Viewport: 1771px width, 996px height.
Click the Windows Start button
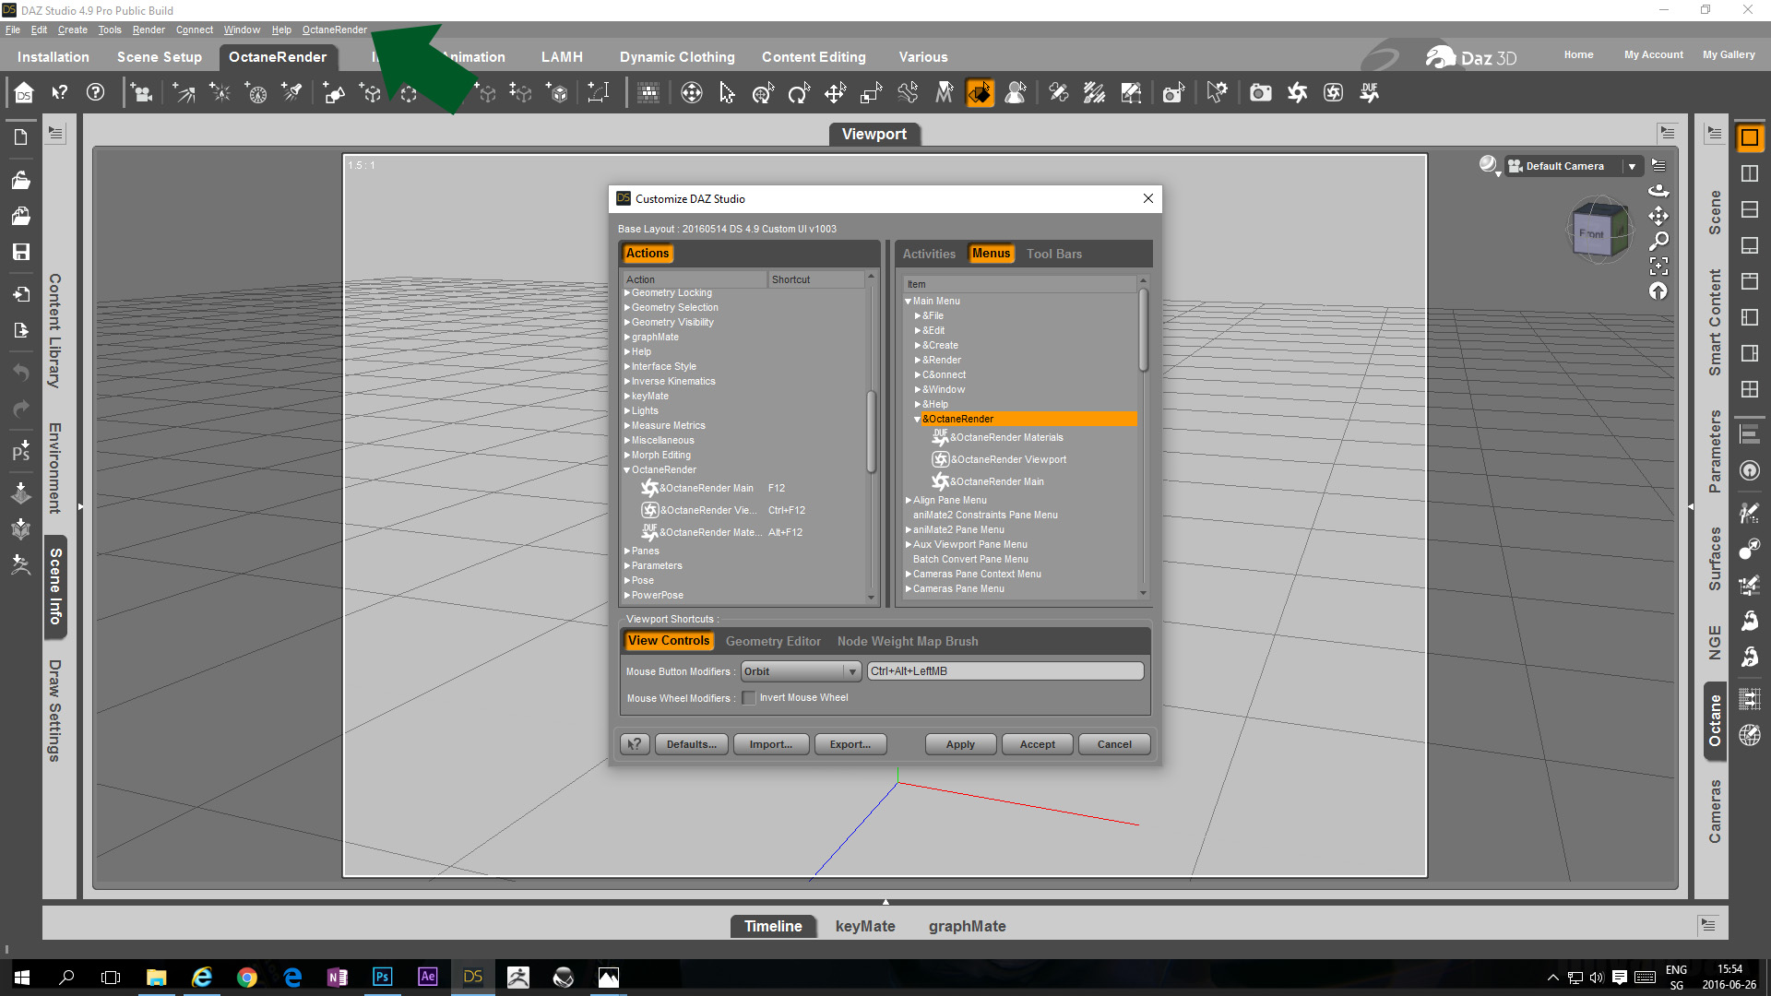pos(21,977)
